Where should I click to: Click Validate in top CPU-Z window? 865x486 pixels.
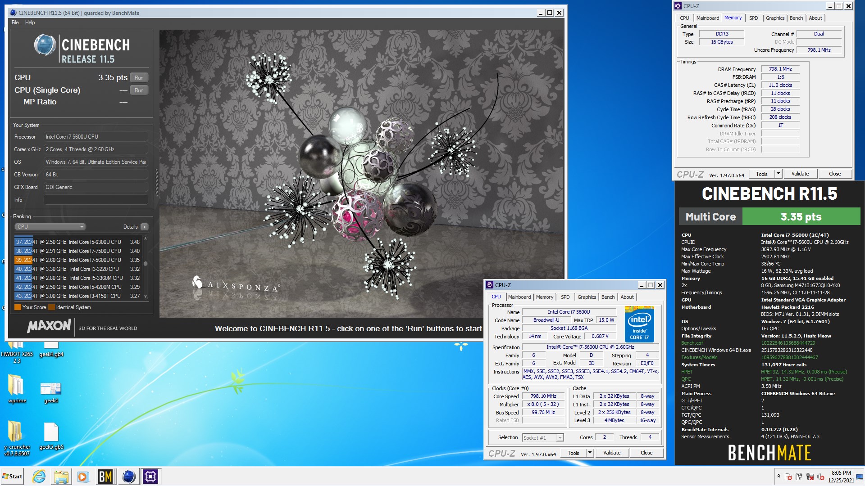(800, 174)
